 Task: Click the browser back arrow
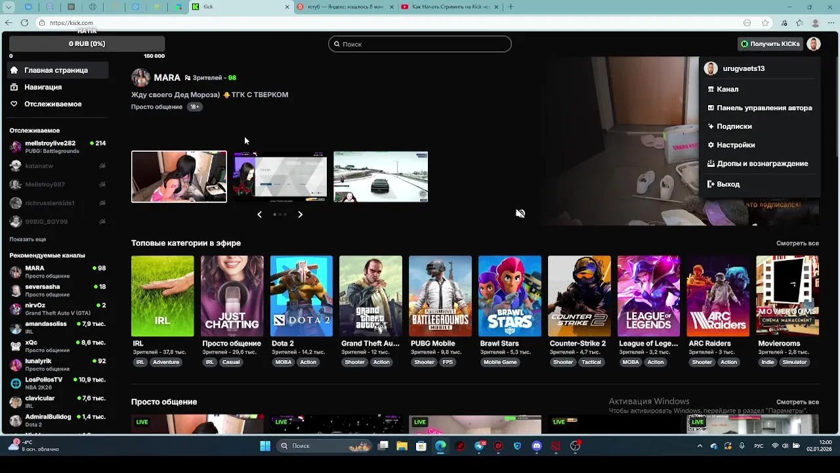8,23
